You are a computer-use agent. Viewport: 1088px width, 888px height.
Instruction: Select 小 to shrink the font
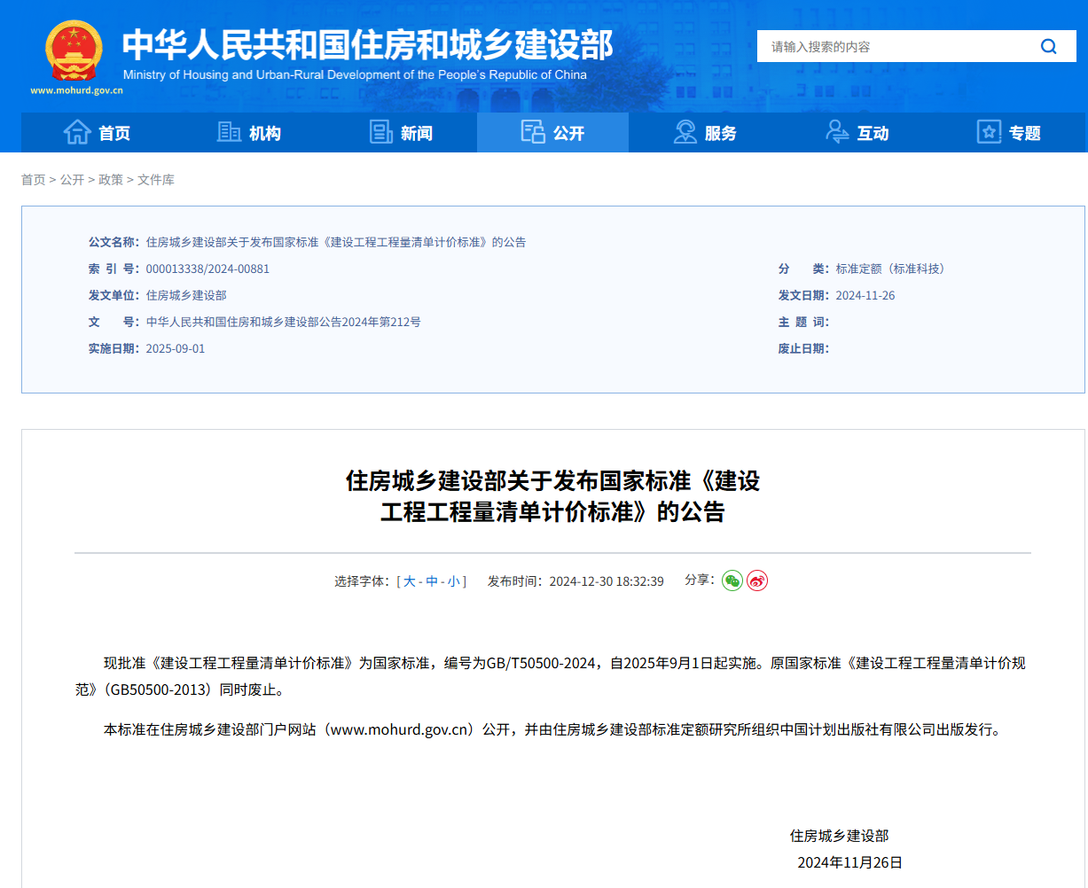coord(457,580)
